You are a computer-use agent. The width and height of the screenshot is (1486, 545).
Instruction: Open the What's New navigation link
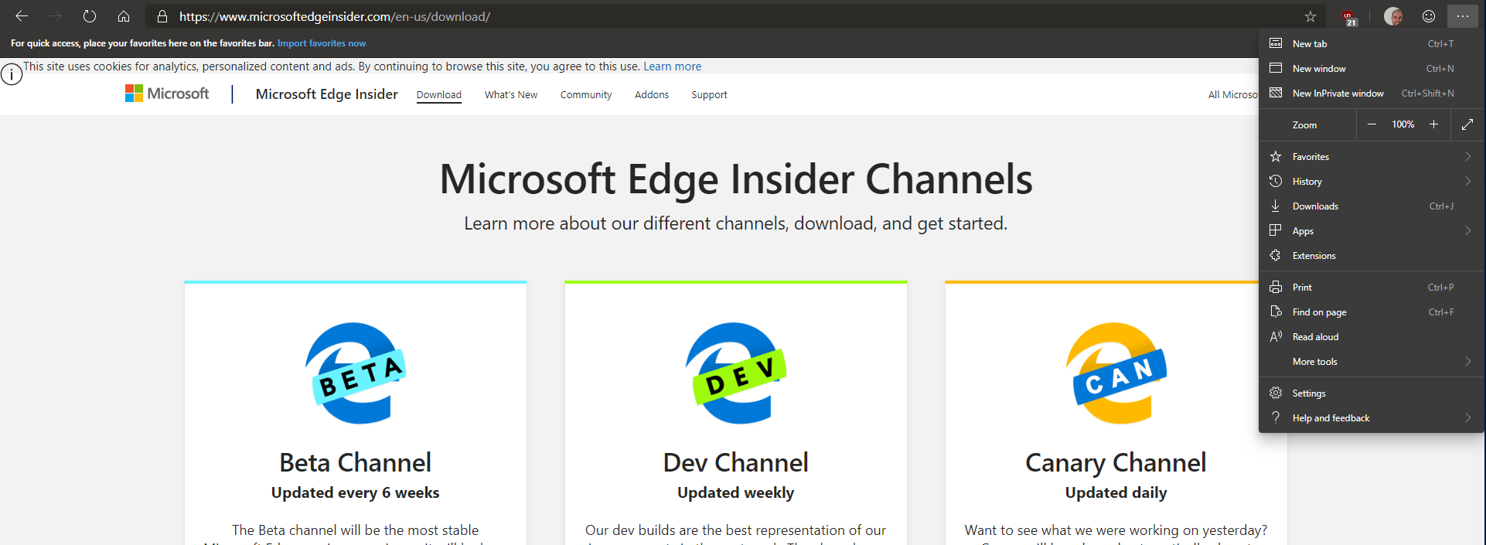pyautogui.click(x=510, y=95)
